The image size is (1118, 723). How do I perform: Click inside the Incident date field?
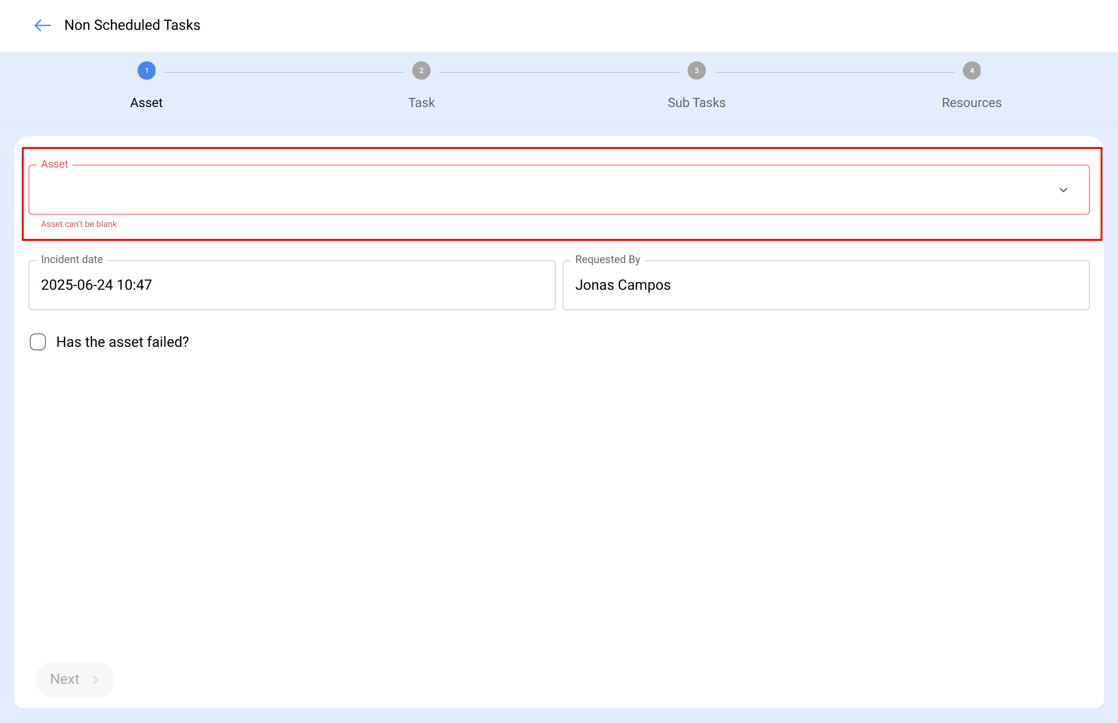[x=291, y=285]
